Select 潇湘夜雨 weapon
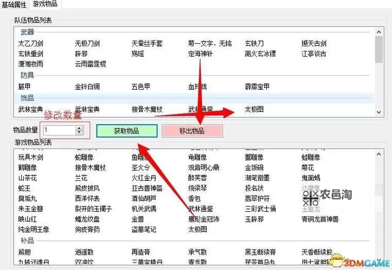 [x=30, y=64]
